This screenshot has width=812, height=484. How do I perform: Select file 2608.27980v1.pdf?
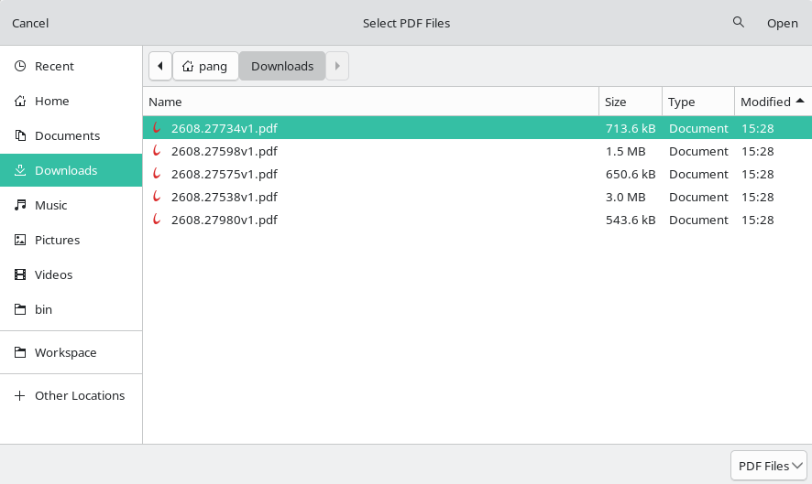[x=477, y=220]
